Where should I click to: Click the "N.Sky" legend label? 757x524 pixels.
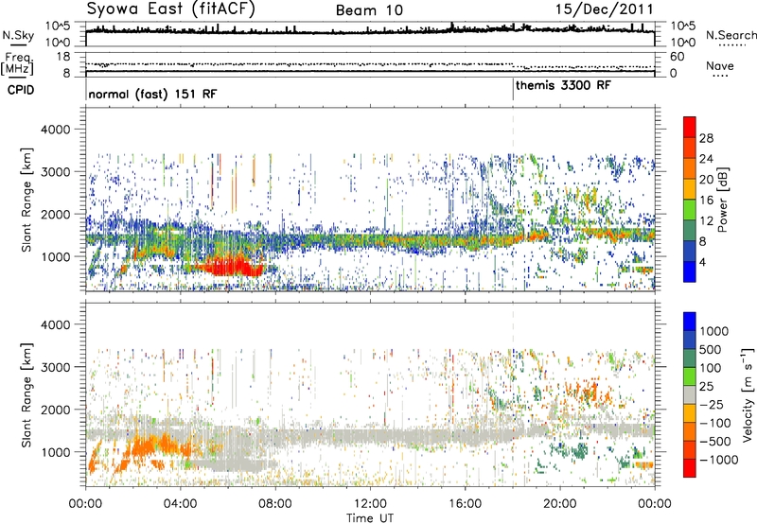pos(18,35)
